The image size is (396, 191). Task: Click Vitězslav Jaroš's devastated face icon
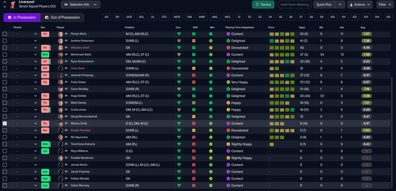pyautogui.click(x=228, y=48)
